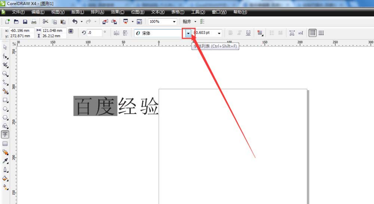The image size is (374, 204).
Task: Undo the last action
Action: [x=75, y=22]
